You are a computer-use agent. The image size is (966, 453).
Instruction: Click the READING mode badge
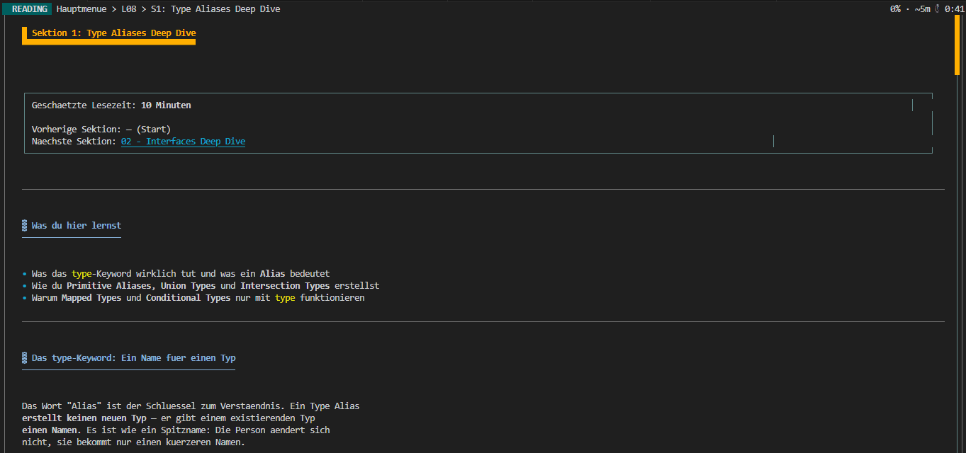click(27, 9)
